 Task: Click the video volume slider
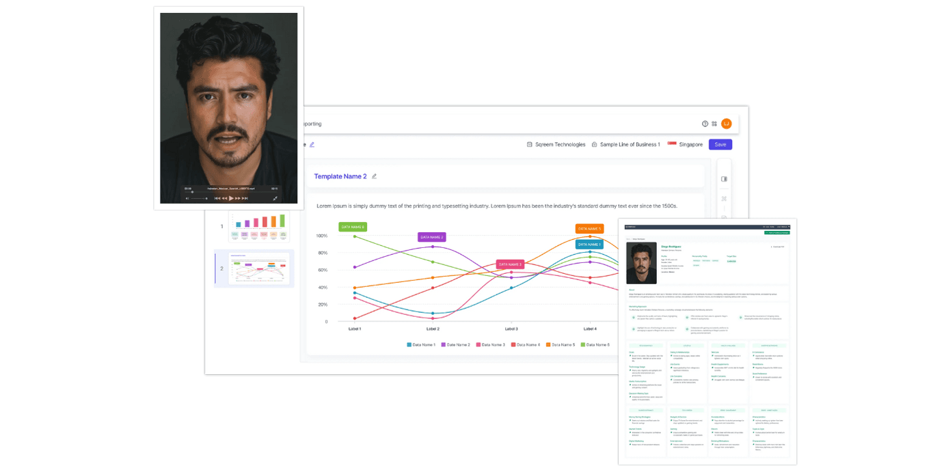(x=198, y=198)
